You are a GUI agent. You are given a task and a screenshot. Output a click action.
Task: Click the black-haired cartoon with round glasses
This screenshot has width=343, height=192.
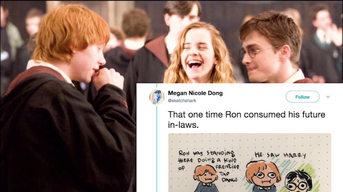point(298,181)
